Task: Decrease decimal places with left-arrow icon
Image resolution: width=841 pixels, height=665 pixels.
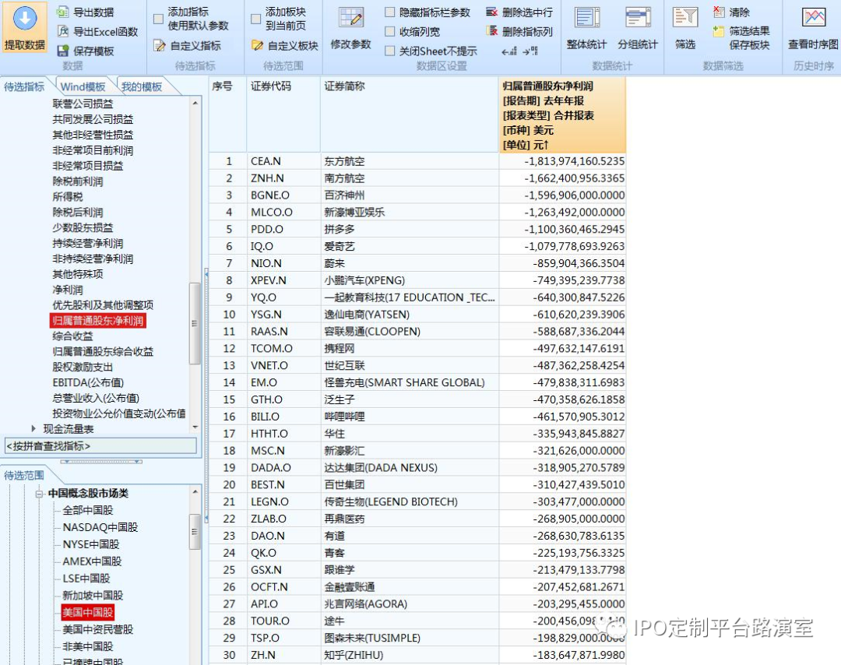Action: pyautogui.click(x=509, y=51)
